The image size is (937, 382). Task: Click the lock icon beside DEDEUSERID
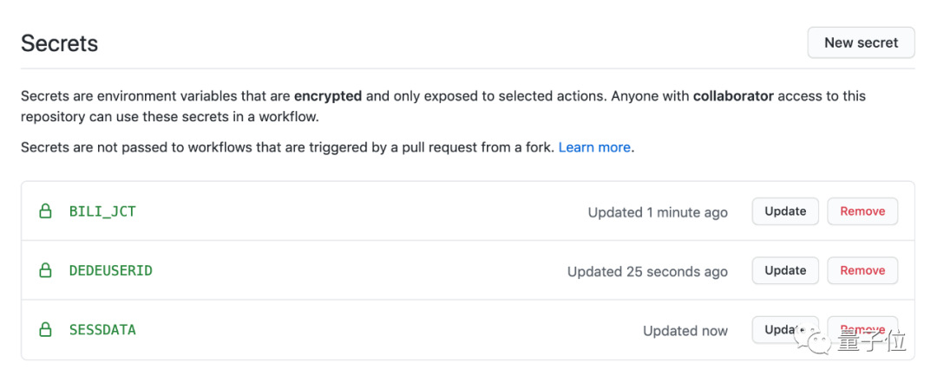click(x=45, y=270)
